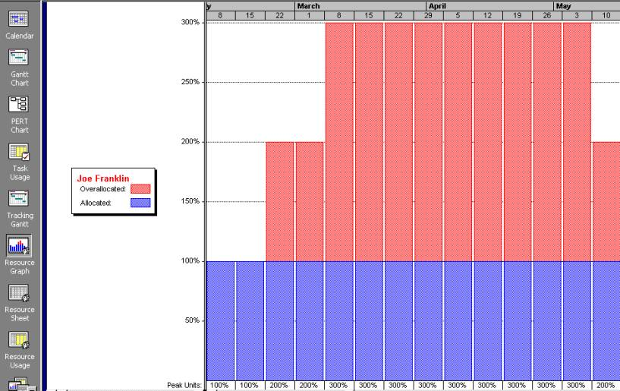This screenshot has width=620, height=391.
Task: Click the blue Allocated legend swatch
Action: pyautogui.click(x=140, y=203)
